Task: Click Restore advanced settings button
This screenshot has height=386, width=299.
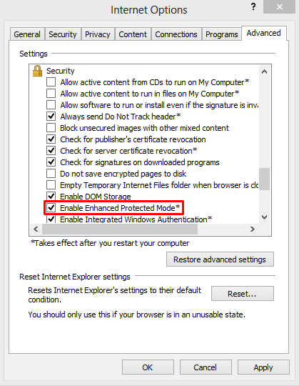Action: coord(220,259)
